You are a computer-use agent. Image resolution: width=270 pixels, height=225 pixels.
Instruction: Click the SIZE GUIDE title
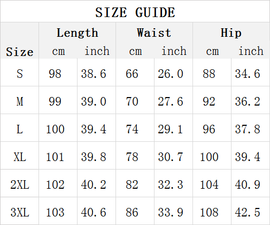[135, 12]
